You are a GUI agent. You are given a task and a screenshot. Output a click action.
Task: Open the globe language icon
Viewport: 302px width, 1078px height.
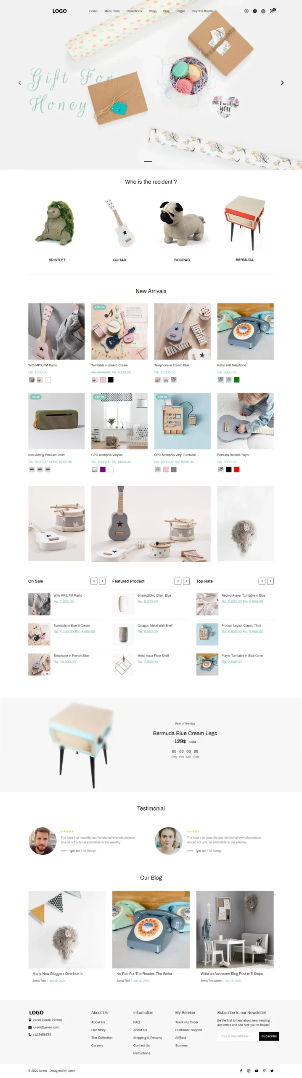[263, 11]
